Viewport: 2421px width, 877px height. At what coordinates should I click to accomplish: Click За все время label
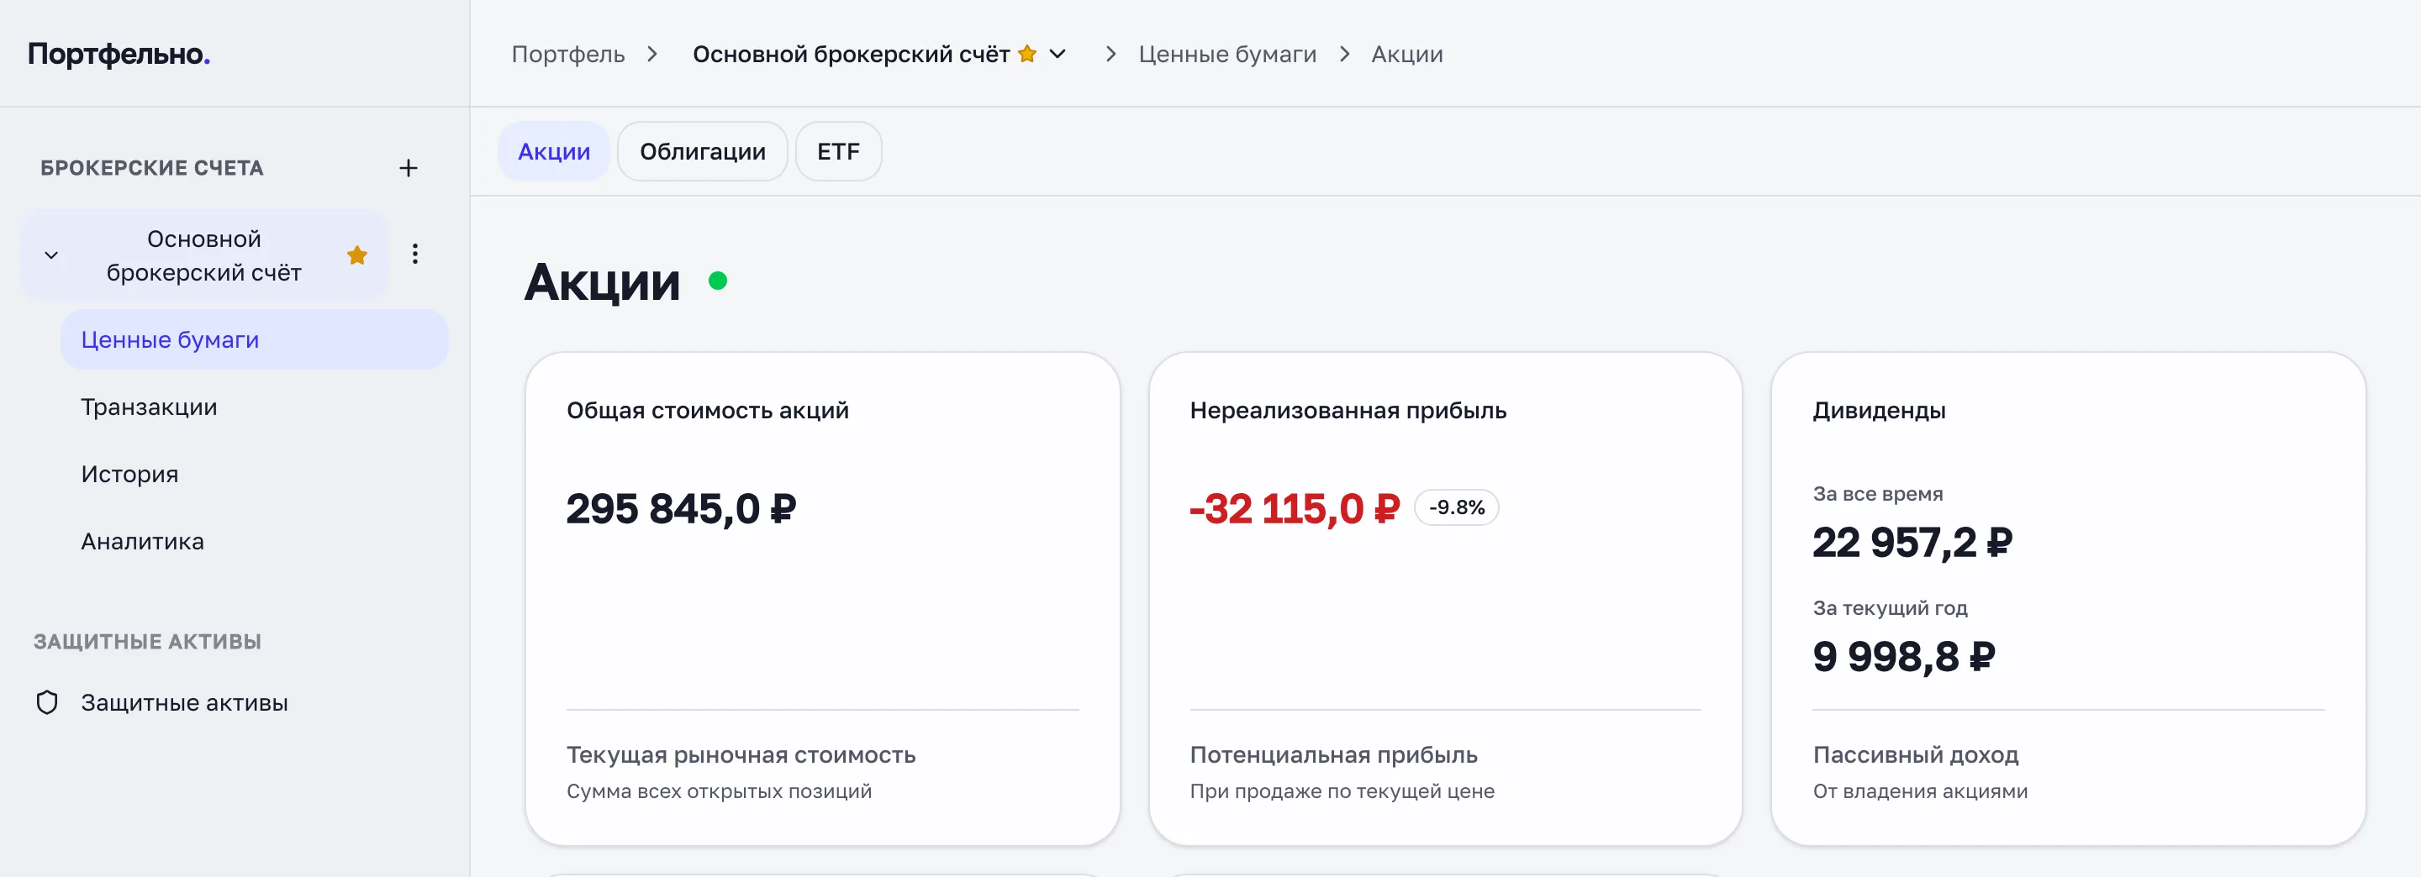[x=1878, y=494]
